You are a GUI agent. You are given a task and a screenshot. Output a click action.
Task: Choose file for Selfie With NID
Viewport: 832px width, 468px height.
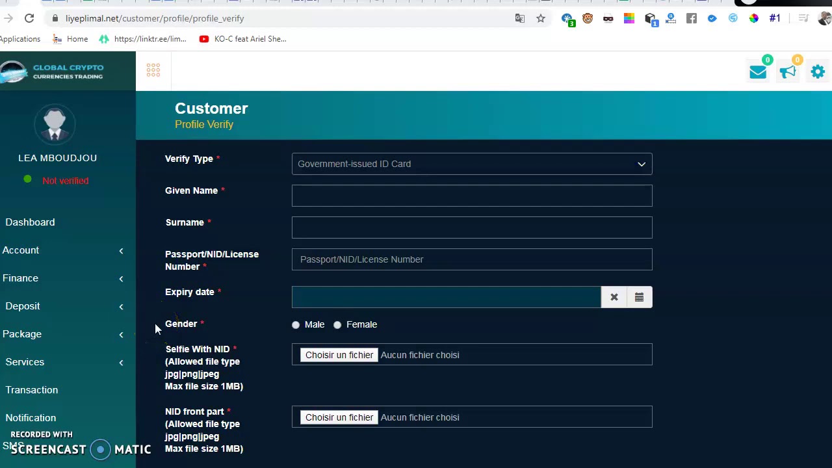pos(339,355)
